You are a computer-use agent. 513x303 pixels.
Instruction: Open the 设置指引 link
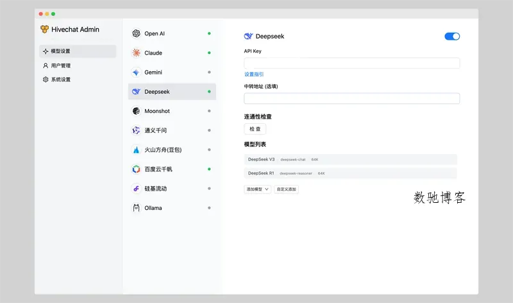click(254, 74)
